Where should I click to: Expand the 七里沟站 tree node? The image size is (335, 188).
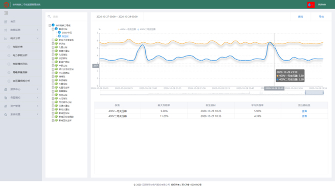tap(53, 84)
